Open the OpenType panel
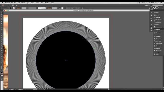 coord(158,46)
